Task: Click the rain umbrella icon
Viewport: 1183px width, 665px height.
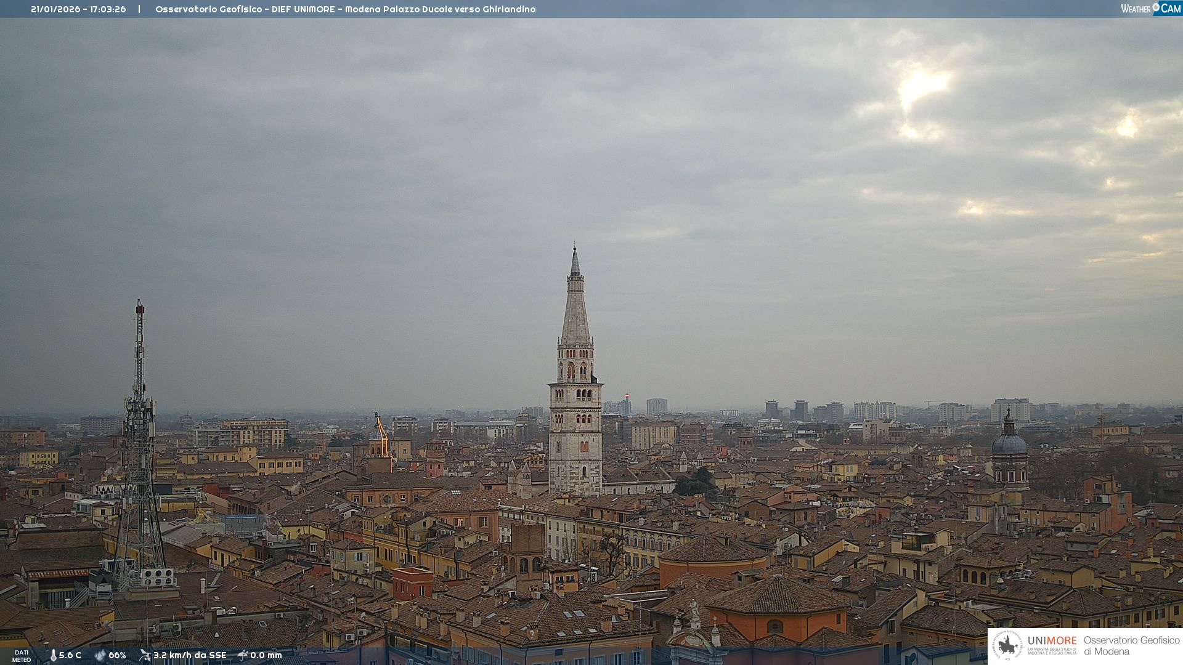Action: point(243,655)
